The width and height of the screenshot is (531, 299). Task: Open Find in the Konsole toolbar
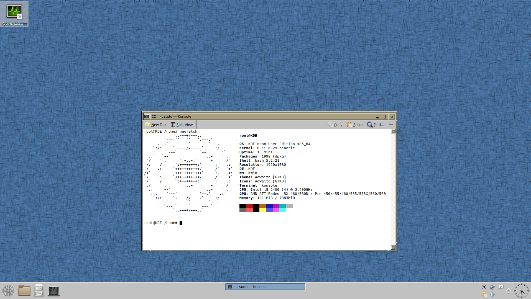pyautogui.click(x=376, y=125)
